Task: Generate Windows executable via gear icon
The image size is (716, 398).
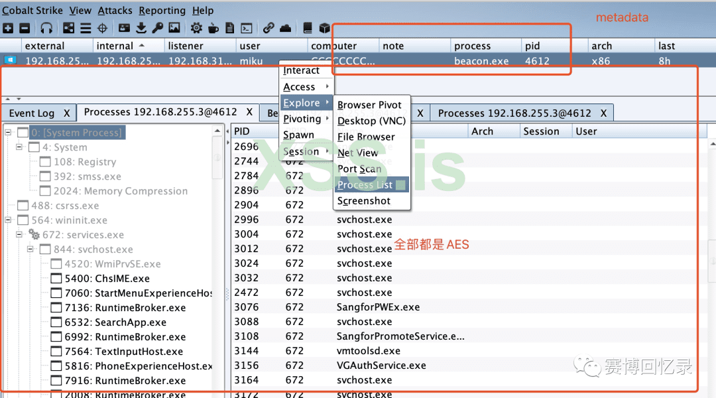Action: pos(196,29)
